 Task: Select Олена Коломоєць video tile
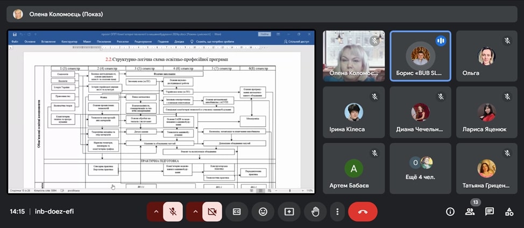click(354, 56)
